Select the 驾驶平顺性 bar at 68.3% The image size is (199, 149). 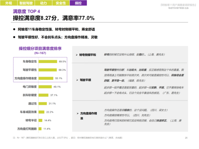[48, 70]
